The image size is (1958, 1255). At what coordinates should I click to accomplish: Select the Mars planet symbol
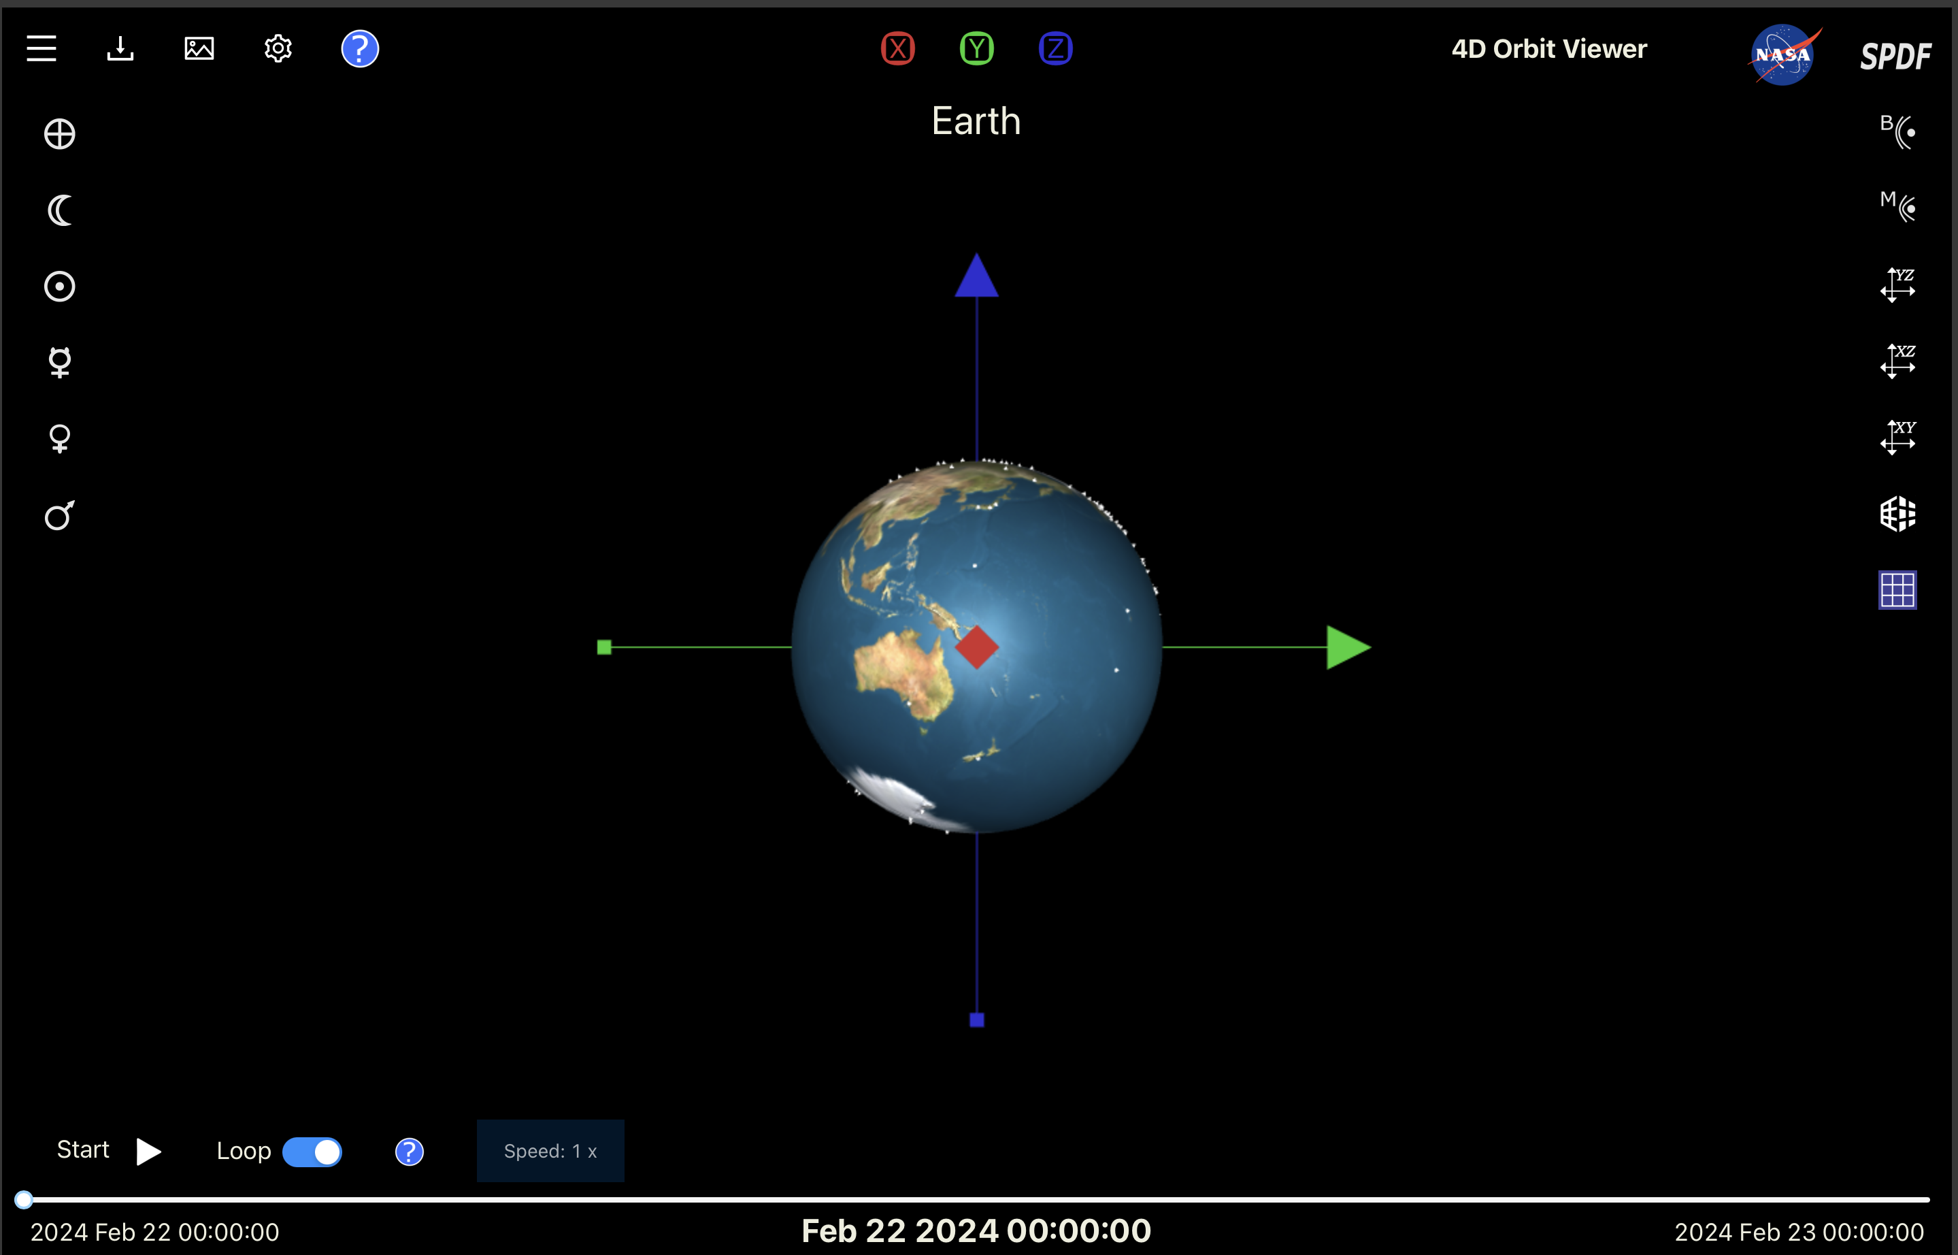click(x=59, y=515)
